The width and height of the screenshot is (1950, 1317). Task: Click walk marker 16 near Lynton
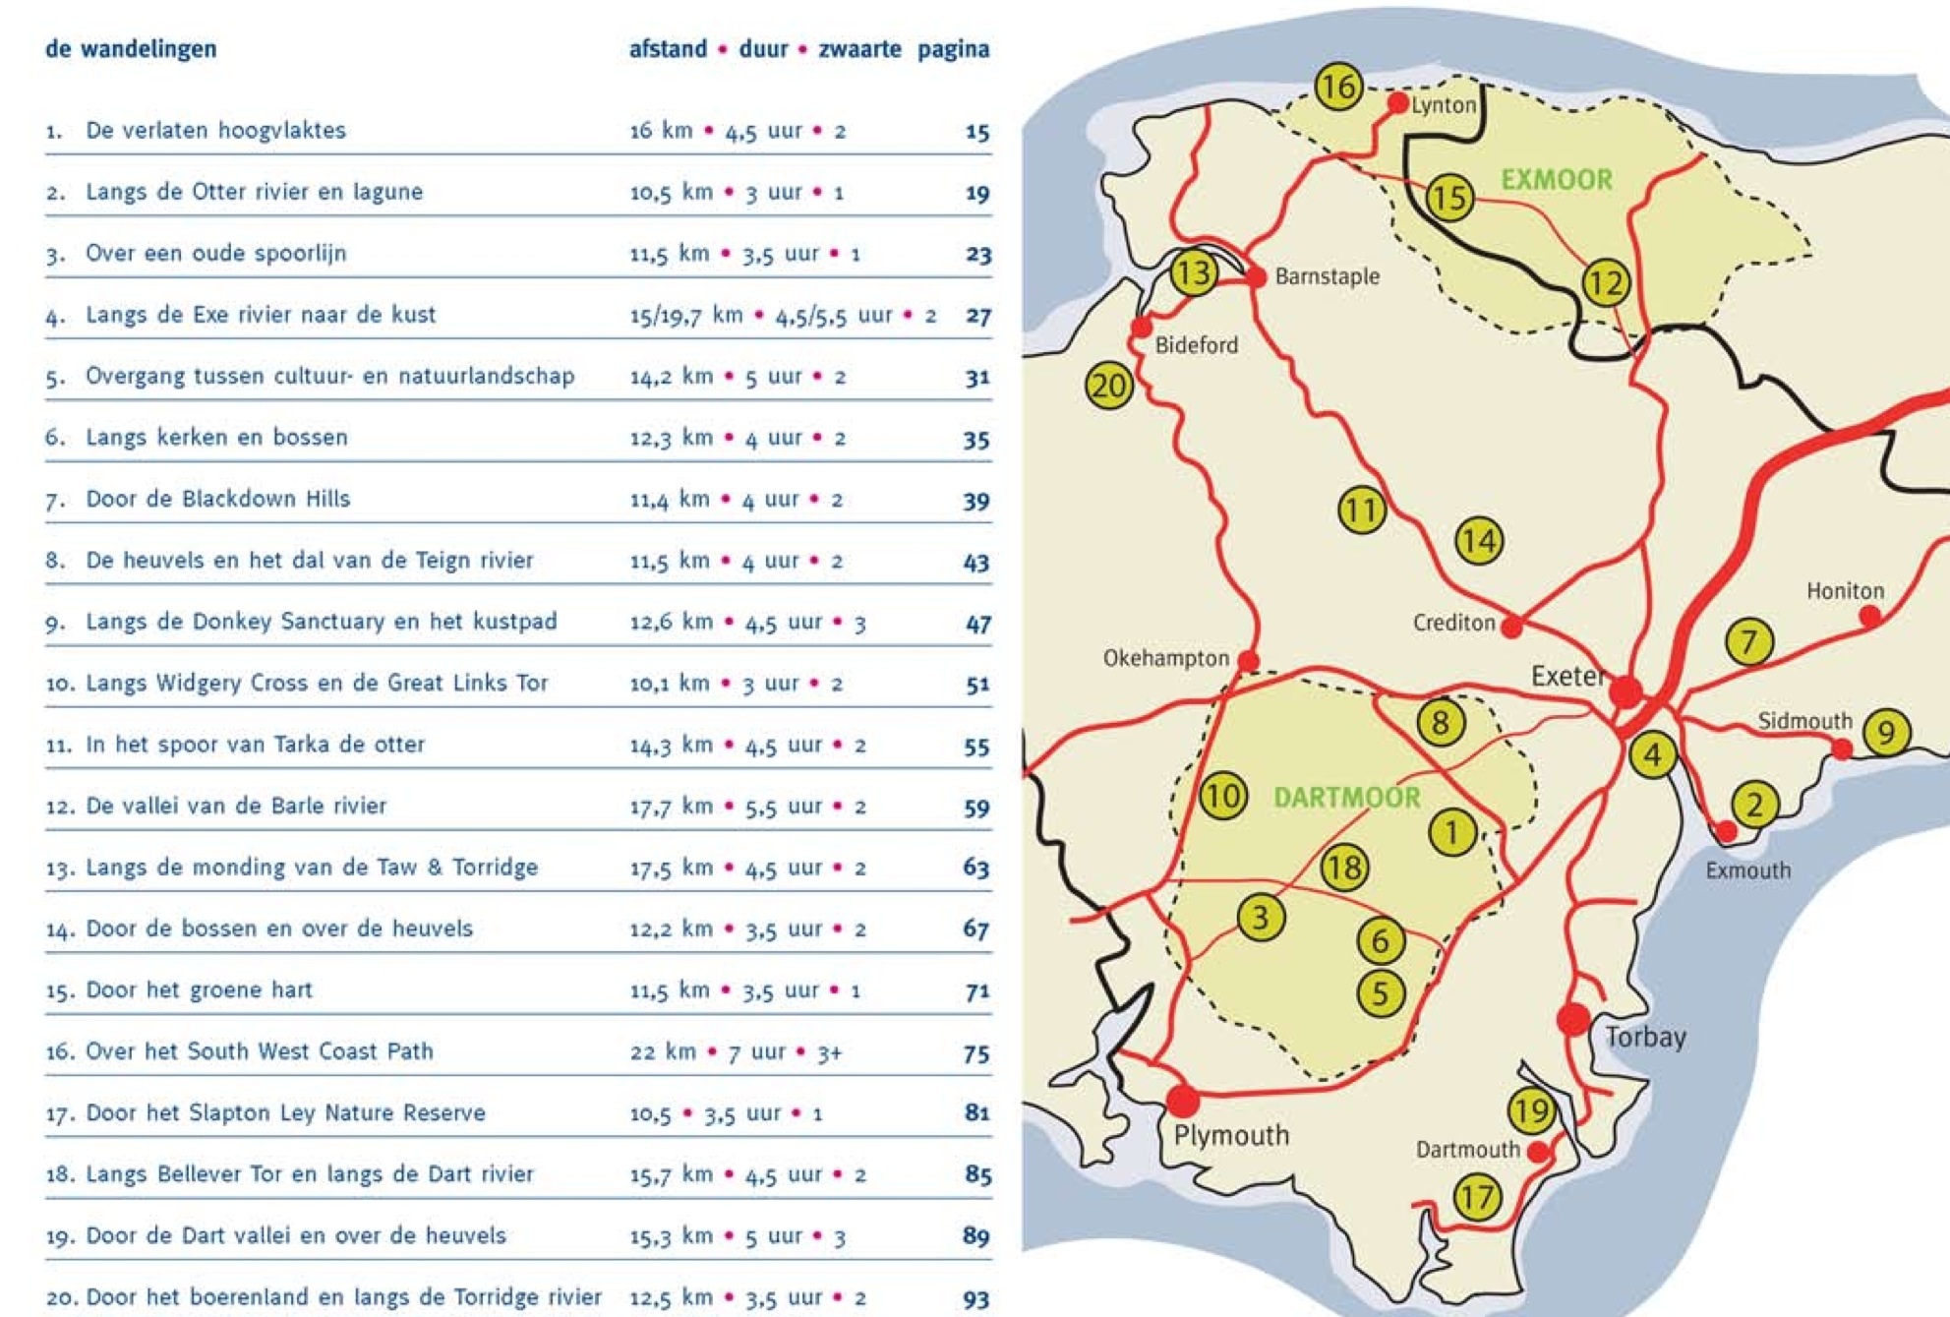pyautogui.click(x=1337, y=87)
